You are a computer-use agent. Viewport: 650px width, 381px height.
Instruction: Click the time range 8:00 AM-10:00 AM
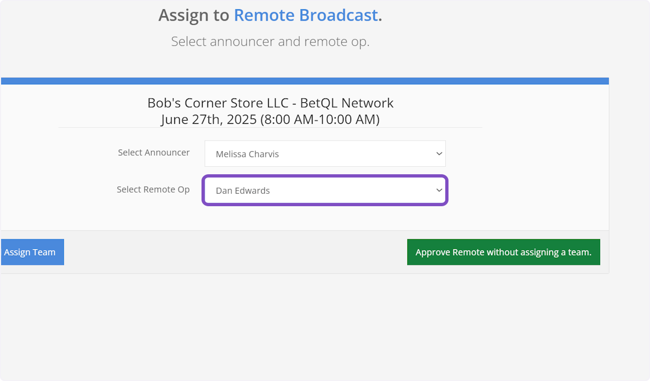320,120
